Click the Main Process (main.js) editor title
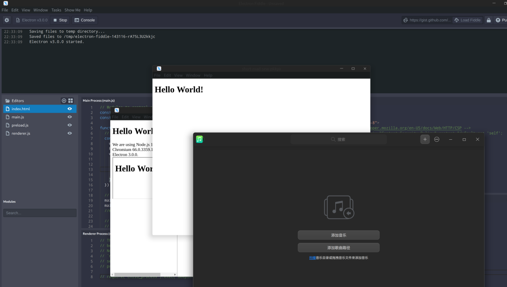 [x=99, y=100]
